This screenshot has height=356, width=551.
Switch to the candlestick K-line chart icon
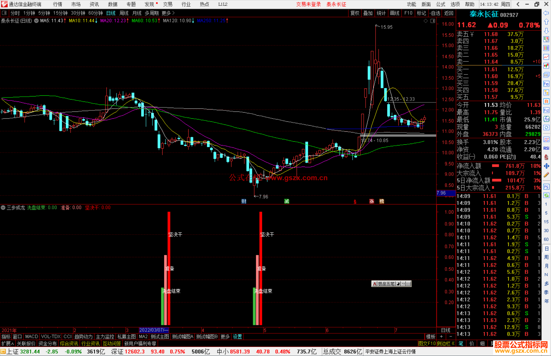pos(546,66)
